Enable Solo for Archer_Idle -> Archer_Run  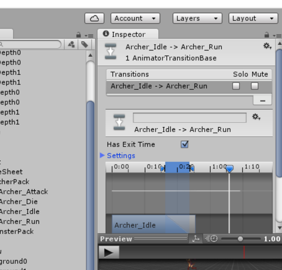point(236,86)
